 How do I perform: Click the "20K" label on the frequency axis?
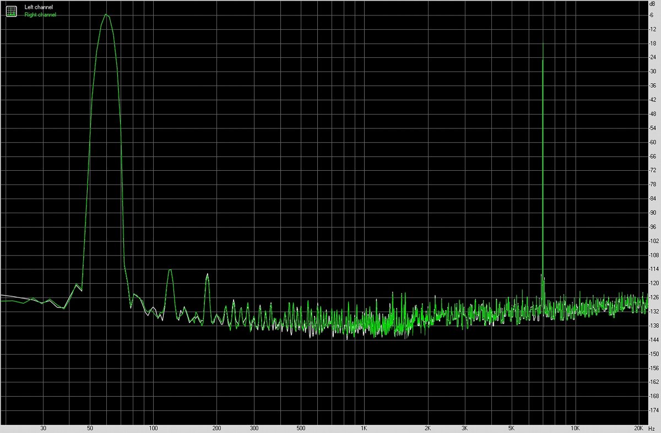(638, 428)
